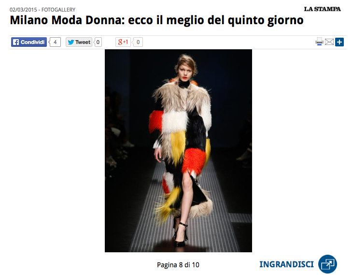Click the Google +1 button

tap(123, 42)
